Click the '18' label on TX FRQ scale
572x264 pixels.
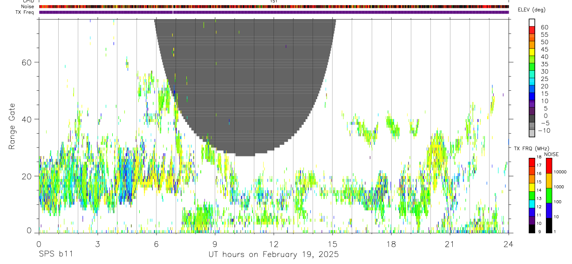[538, 157]
